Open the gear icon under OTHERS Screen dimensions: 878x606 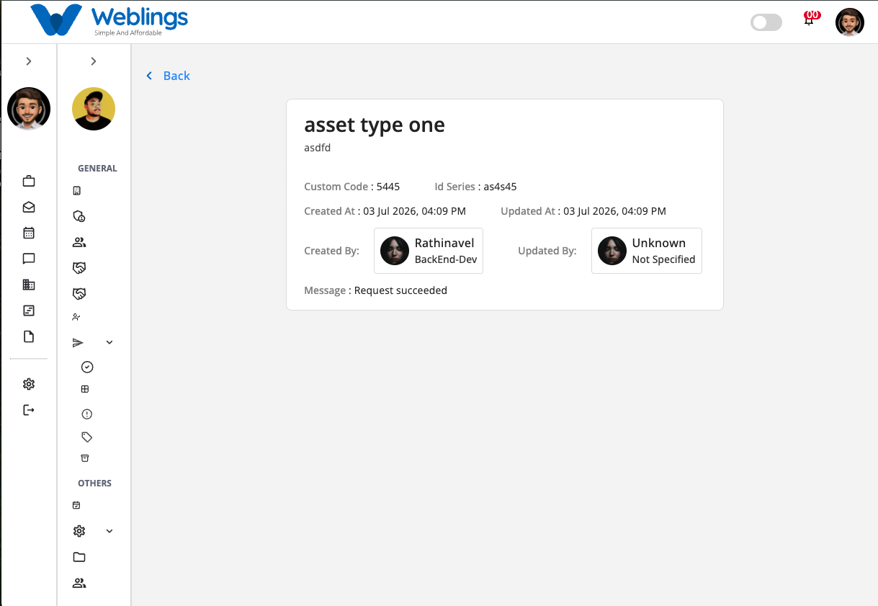(x=79, y=531)
